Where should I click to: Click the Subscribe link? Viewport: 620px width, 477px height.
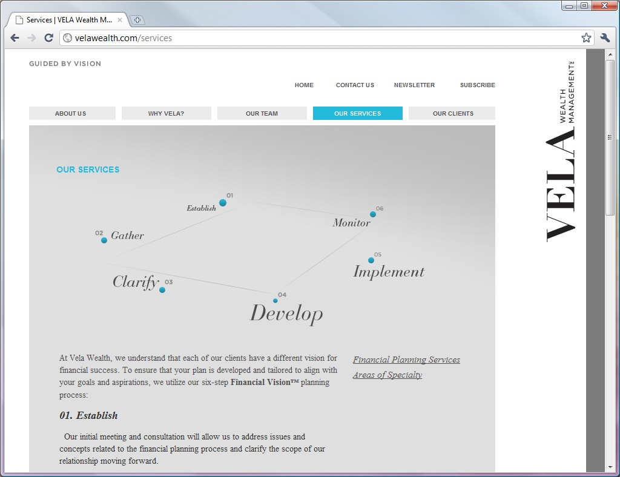pos(478,85)
